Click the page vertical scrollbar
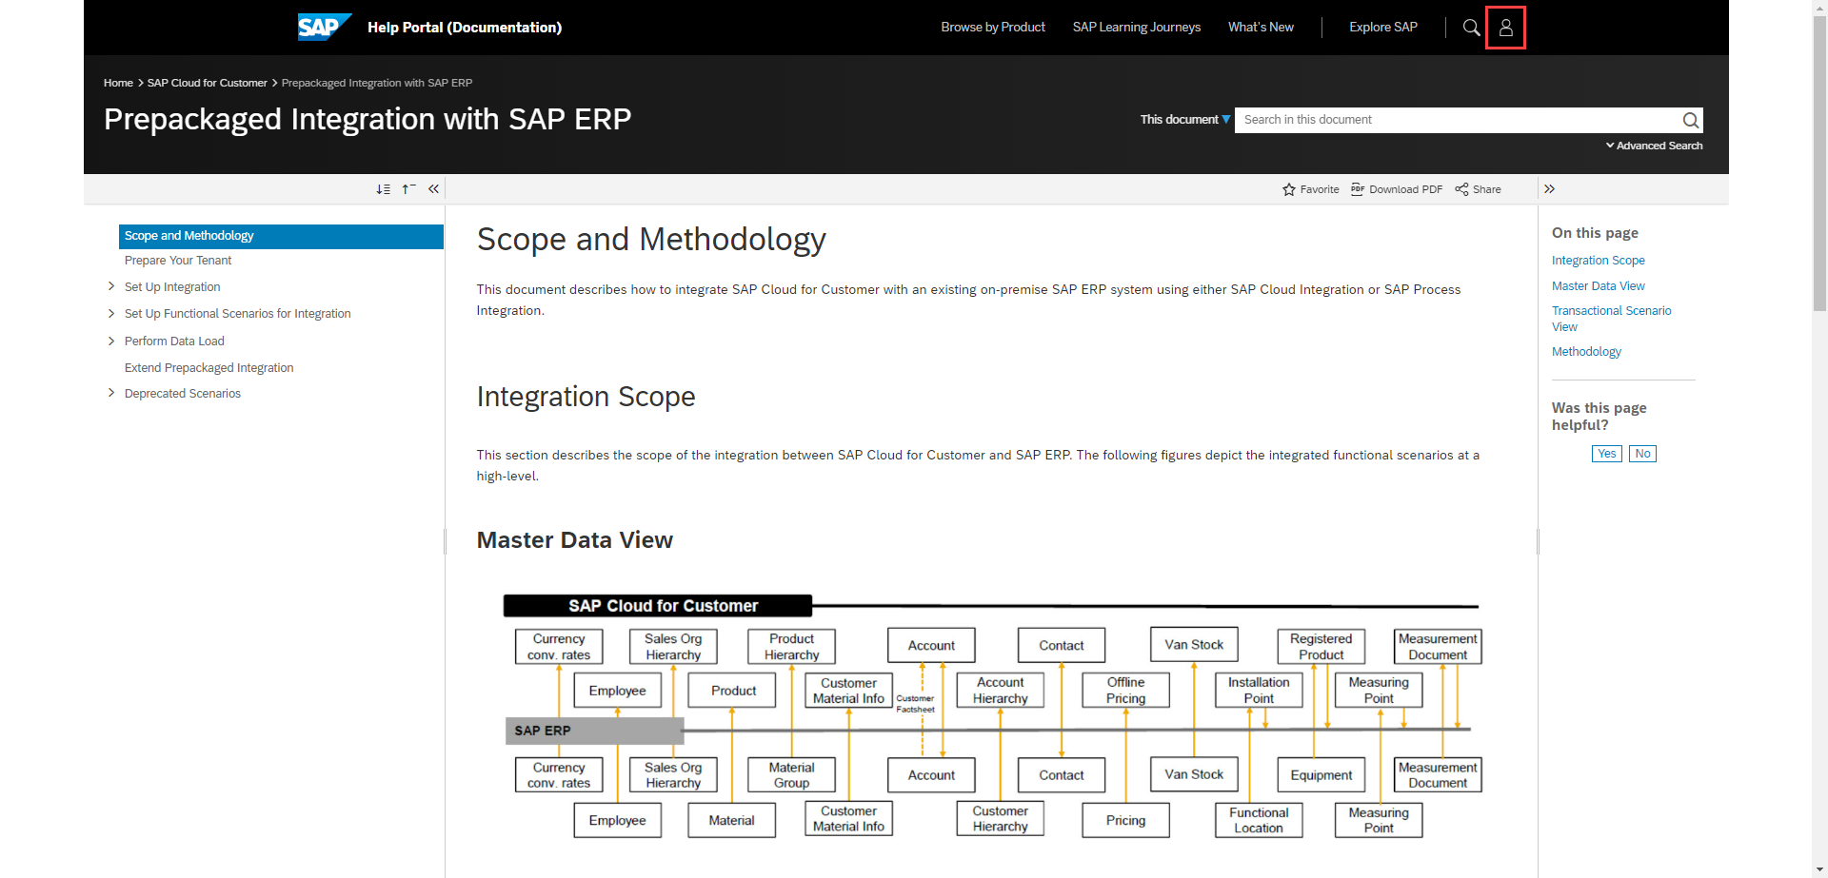 click(x=1819, y=162)
